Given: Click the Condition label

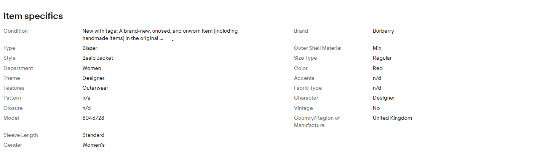Looking at the screenshot, I should [x=16, y=31].
